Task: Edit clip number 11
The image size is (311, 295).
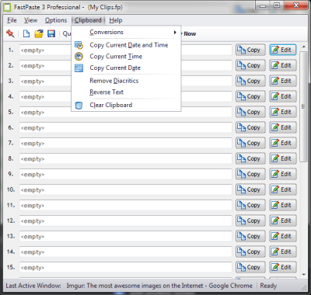Action: pos(283,205)
